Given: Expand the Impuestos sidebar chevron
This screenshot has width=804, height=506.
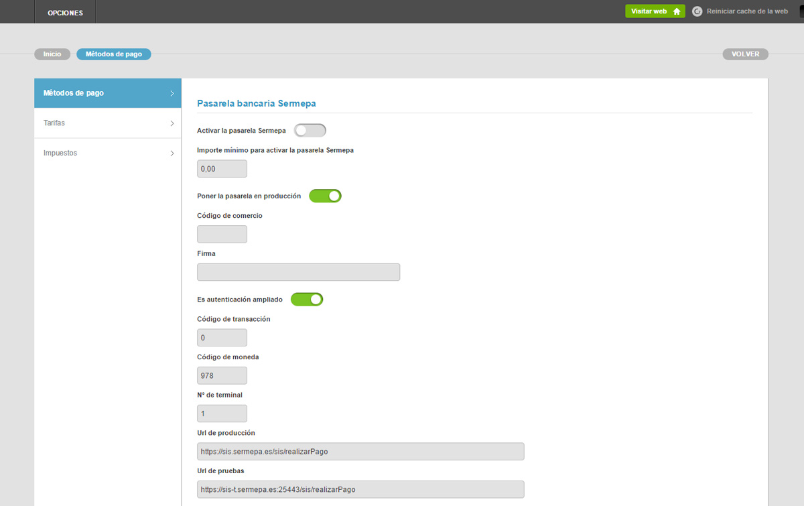Looking at the screenshot, I should tap(172, 153).
